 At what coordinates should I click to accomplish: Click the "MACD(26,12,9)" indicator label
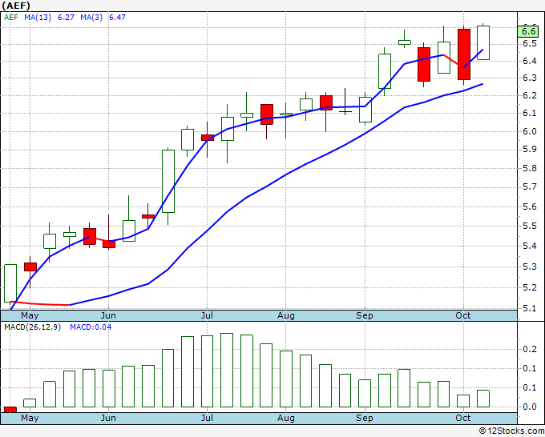coord(32,327)
